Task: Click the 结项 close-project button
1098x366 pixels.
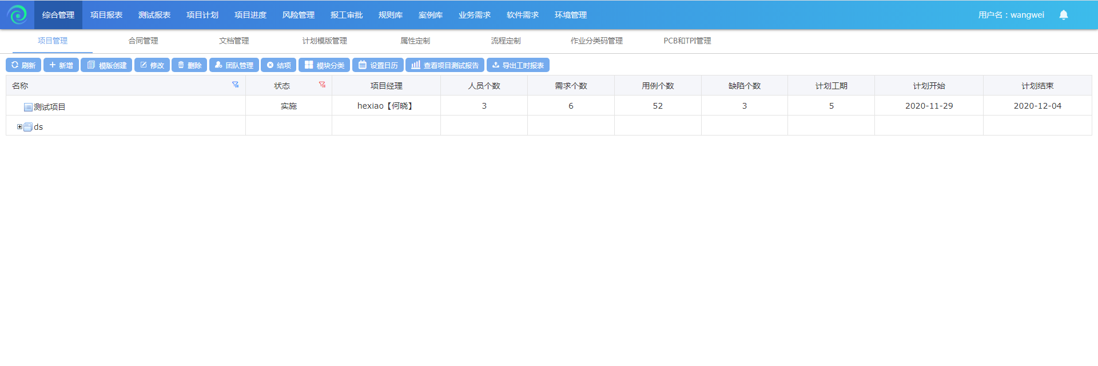Action: (x=279, y=65)
